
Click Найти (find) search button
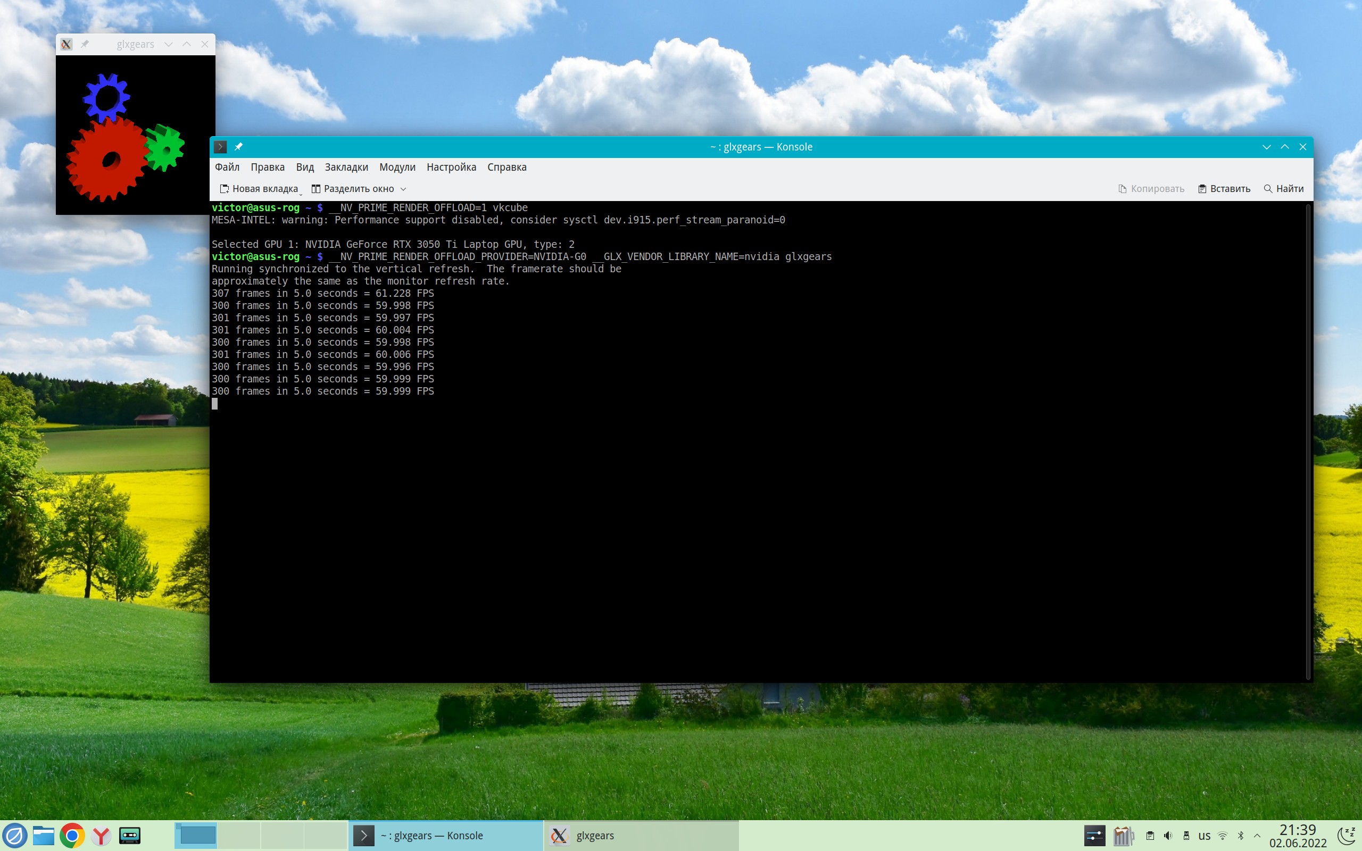click(1283, 188)
